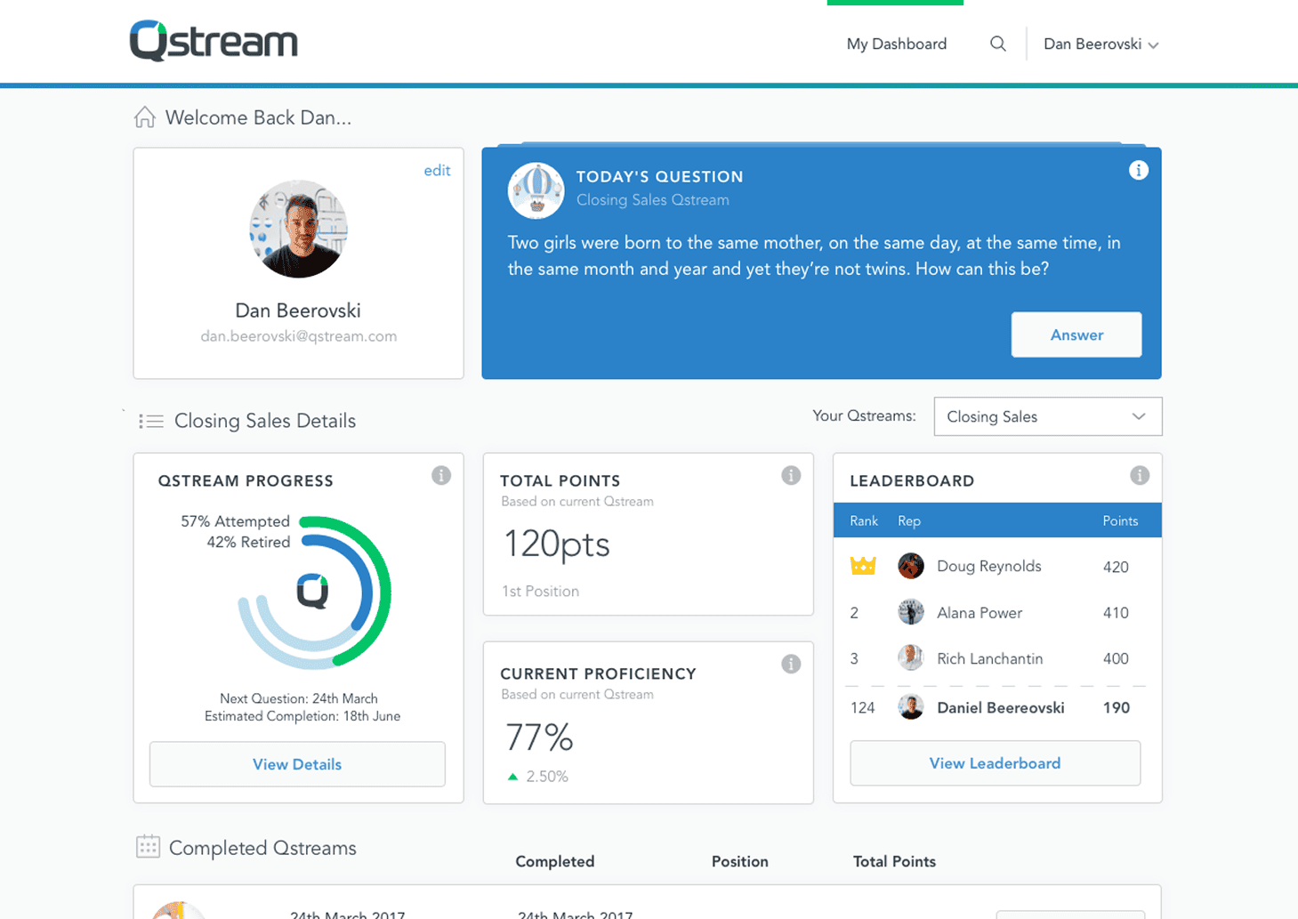Click the View Leaderboard button

coord(996,763)
